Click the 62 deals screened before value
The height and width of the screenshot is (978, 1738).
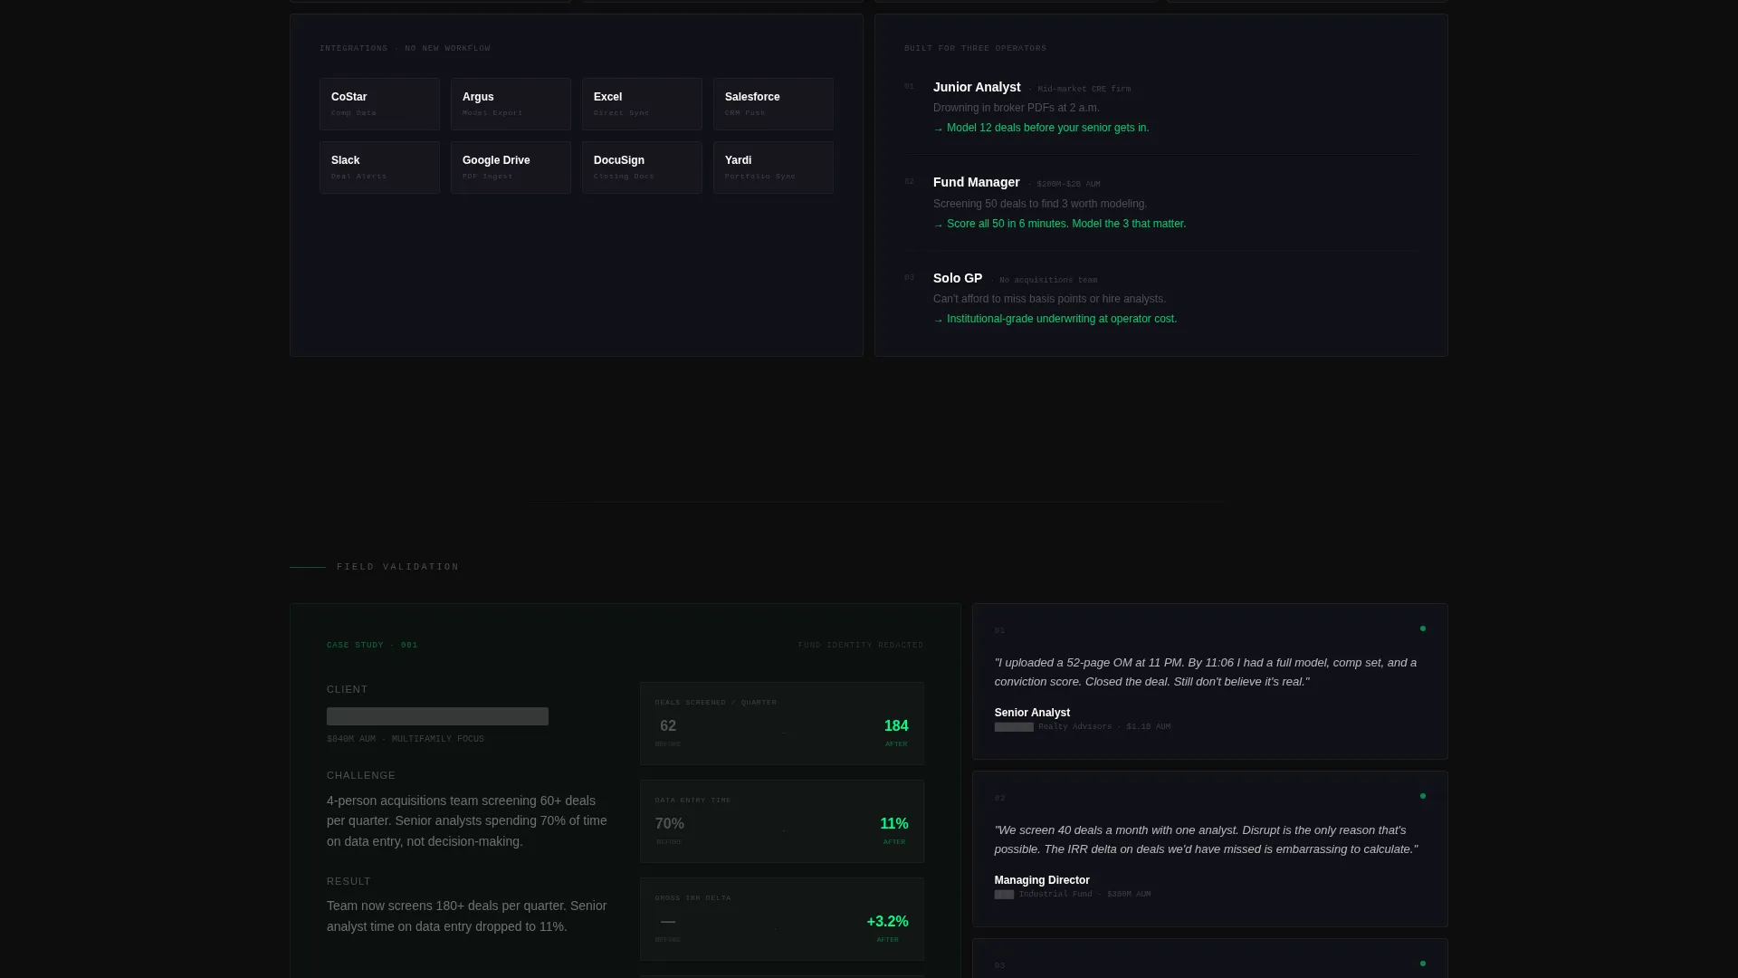[668, 726]
